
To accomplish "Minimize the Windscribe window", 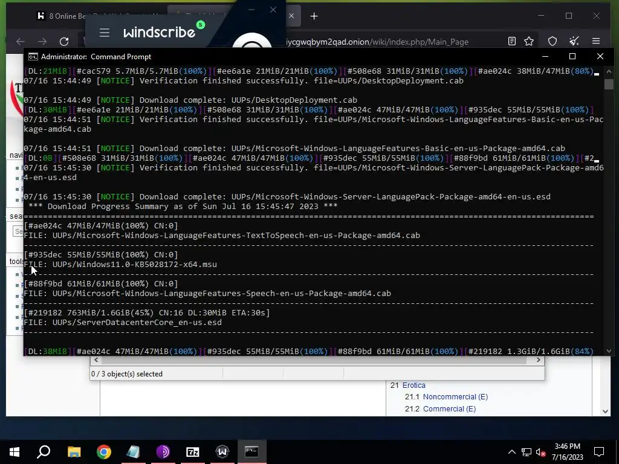I will (x=251, y=10).
